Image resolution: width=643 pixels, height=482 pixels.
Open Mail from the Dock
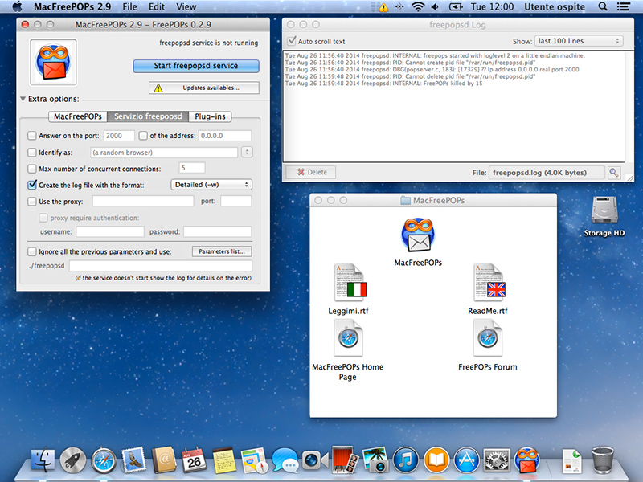(x=133, y=460)
